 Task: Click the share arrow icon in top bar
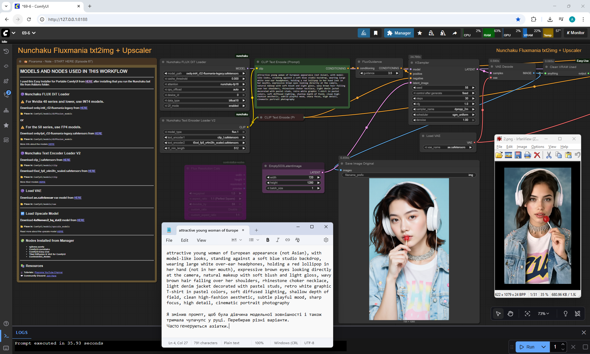point(454,33)
